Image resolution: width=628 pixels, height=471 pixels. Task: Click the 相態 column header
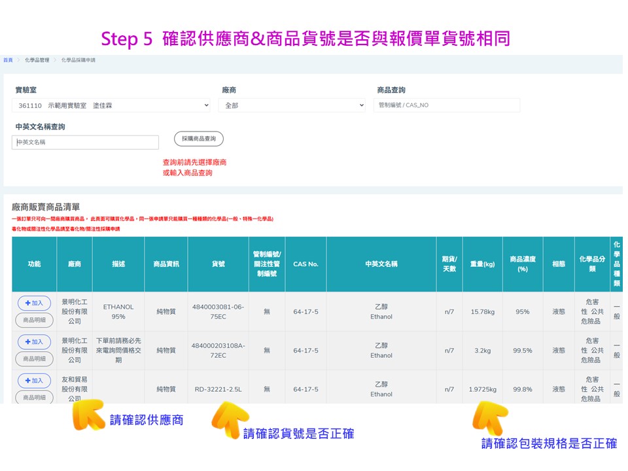559,264
